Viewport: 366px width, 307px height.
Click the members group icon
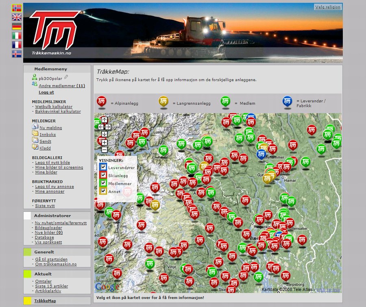35,84
